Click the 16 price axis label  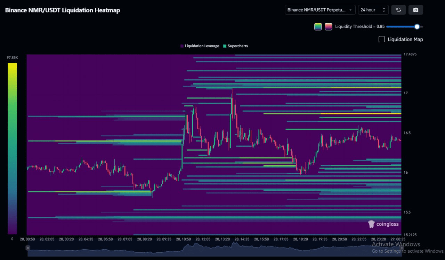(405, 172)
